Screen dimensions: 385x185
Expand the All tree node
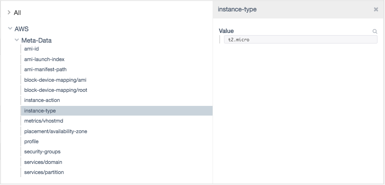pyautogui.click(x=9, y=12)
